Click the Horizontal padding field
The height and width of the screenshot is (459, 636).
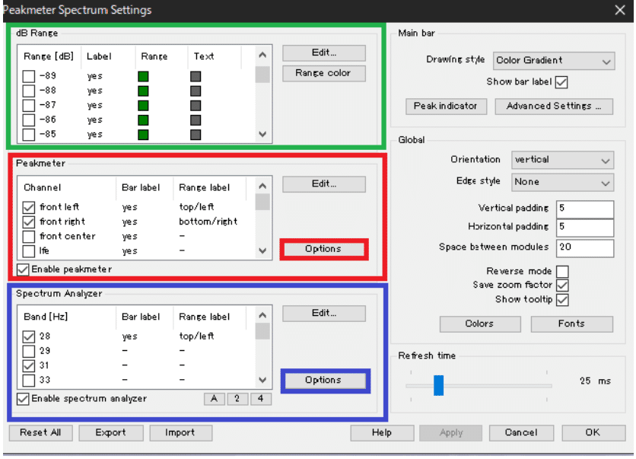pos(585,228)
